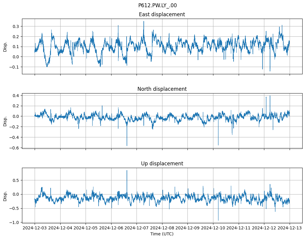The height and width of the screenshot is (239, 305).
Task: Click the Time (UTC) axis label
Action: [162, 234]
